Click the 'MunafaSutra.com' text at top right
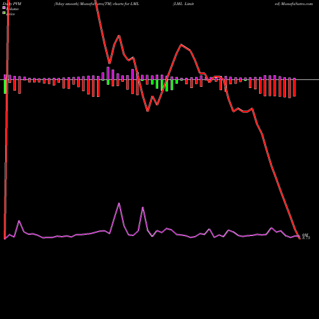Screen dimensions: 319x319 [297, 4]
